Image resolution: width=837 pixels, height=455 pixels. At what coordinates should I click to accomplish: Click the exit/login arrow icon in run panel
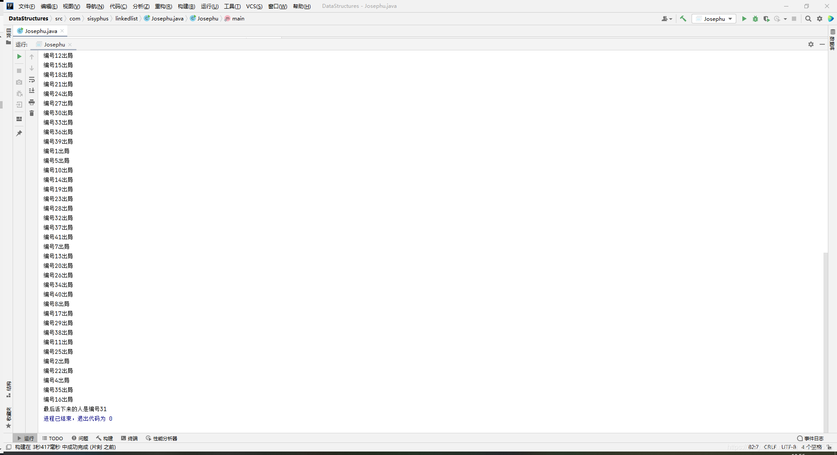point(19,105)
